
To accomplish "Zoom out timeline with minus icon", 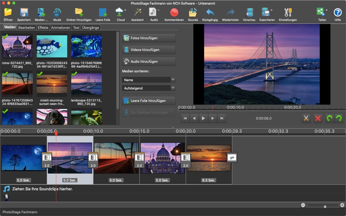I will pos(303,205).
